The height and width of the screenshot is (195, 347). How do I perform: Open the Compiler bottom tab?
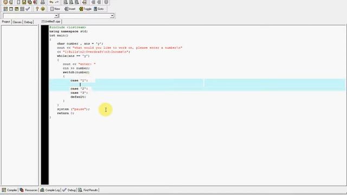click(x=10, y=190)
